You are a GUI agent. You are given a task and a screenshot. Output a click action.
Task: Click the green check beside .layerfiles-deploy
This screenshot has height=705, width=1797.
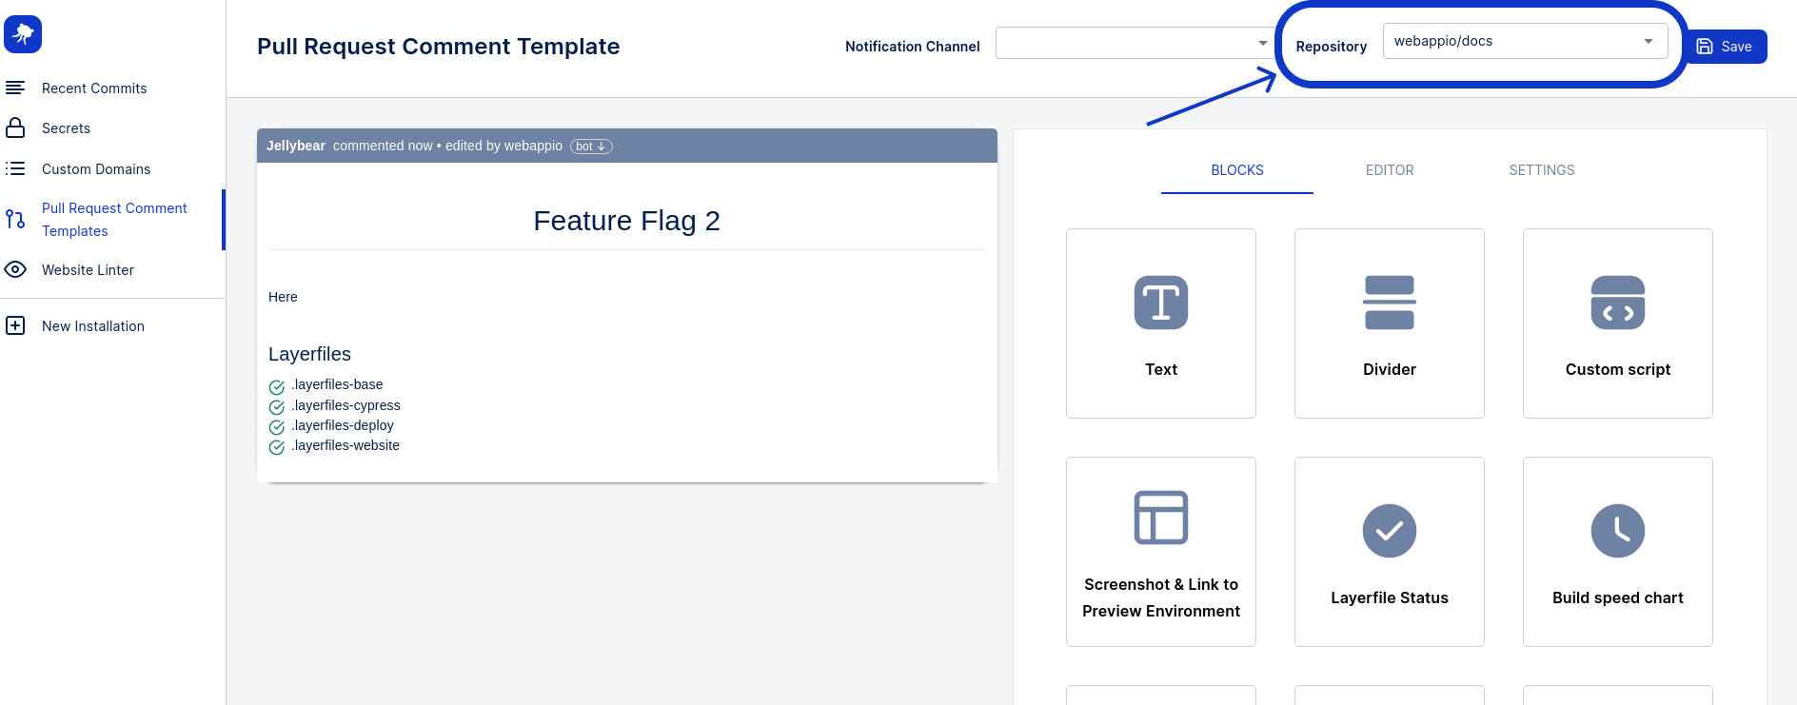click(277, 427)
